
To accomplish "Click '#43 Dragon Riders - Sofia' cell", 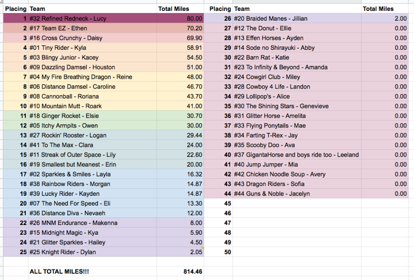I will tap(297, 184).
